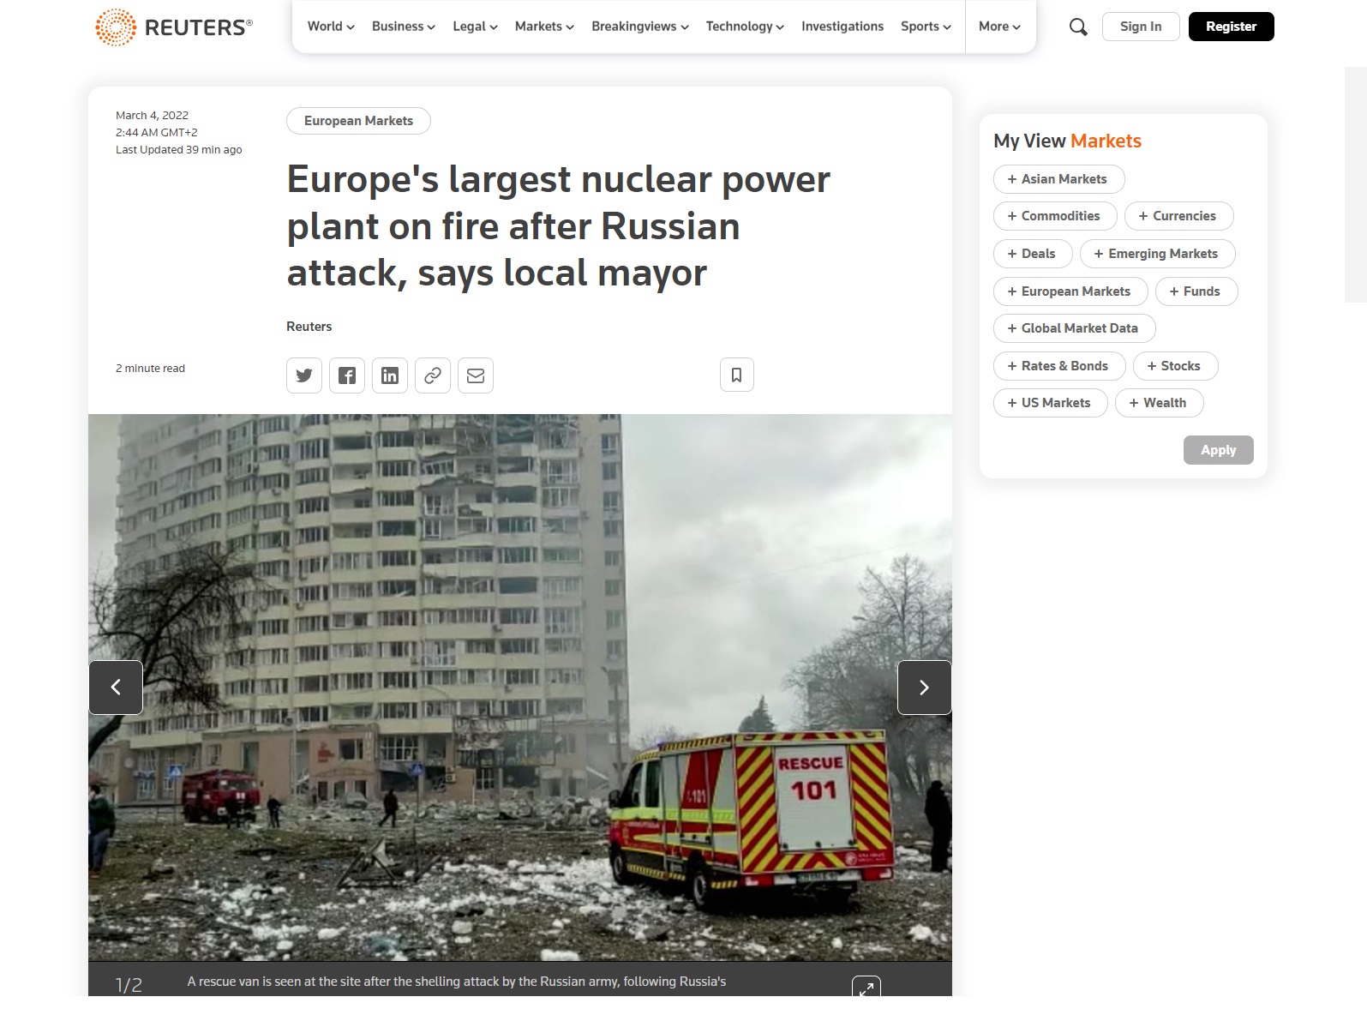The height and width of the screenshot is (1015, 1367).
Task: Add Asian Markets to My View
Action: coord(1058,179)
